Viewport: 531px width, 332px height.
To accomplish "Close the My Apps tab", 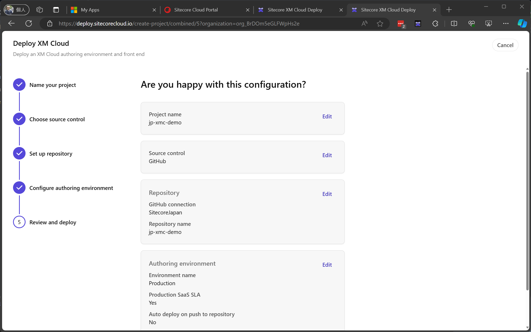I will click(154, 10).
